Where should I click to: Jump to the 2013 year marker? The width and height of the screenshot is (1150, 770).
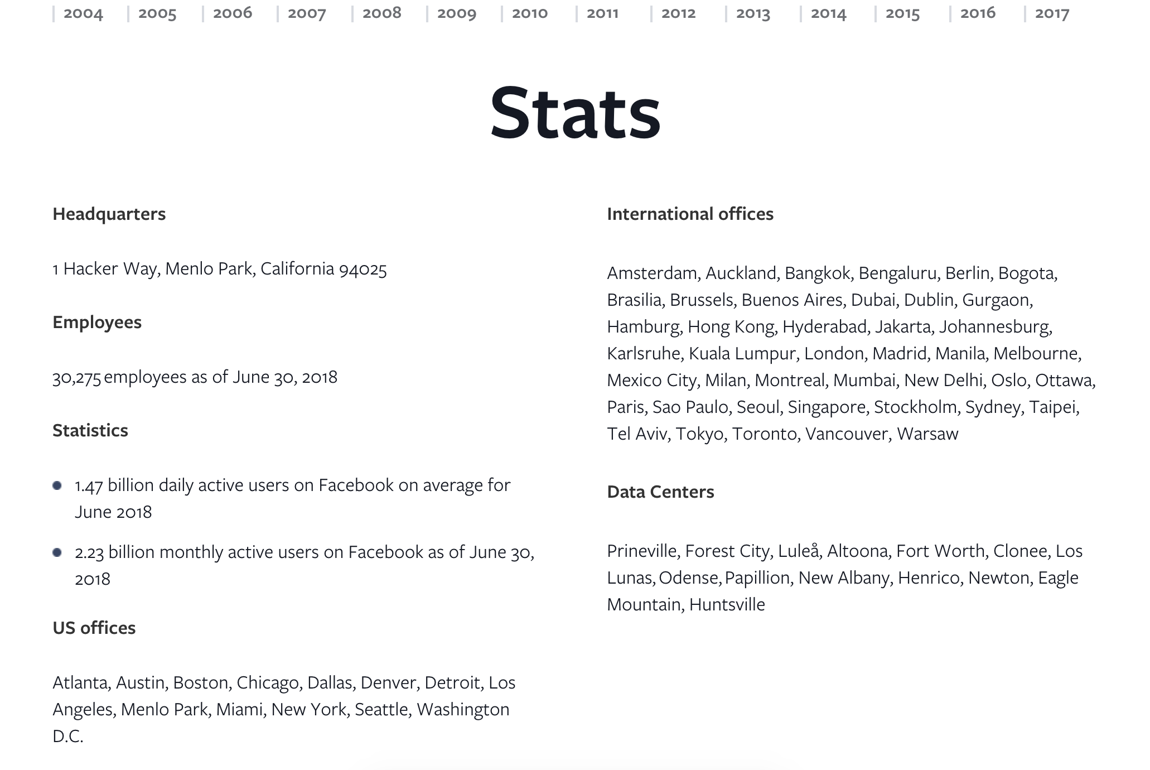[x=753, y=13]
